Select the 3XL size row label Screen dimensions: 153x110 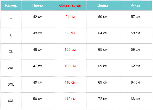click(x=11, y=84)
